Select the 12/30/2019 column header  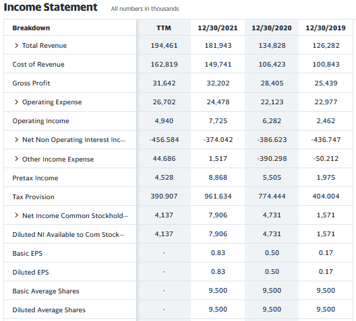pos(326,28)
